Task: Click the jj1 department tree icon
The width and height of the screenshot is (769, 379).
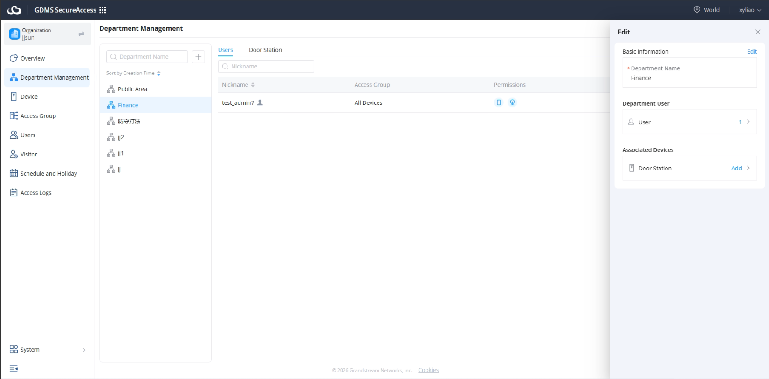Action: click(111, 153)
